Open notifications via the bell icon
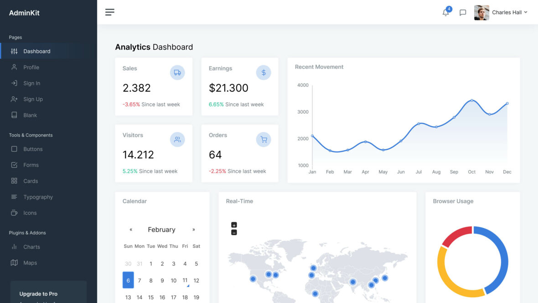Image resolution: width=538 pixels, height=303 pixels. pos(445,12)
